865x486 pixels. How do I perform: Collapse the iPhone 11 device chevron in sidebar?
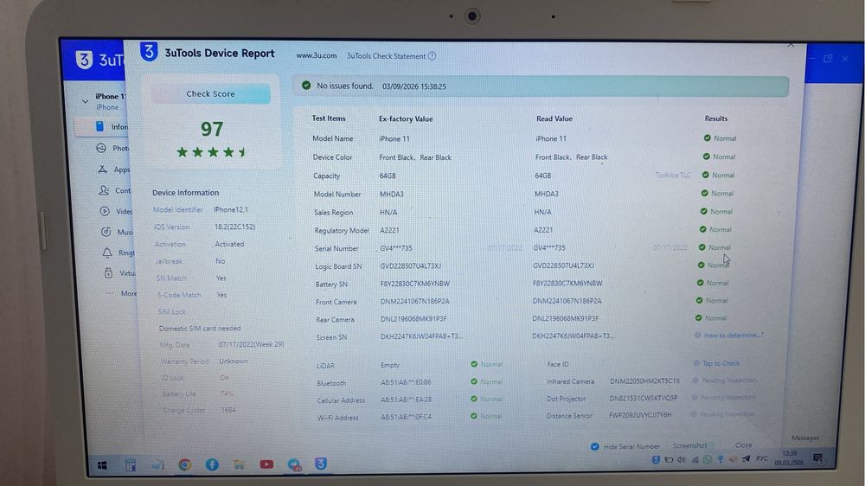click(x=85, y=101)
